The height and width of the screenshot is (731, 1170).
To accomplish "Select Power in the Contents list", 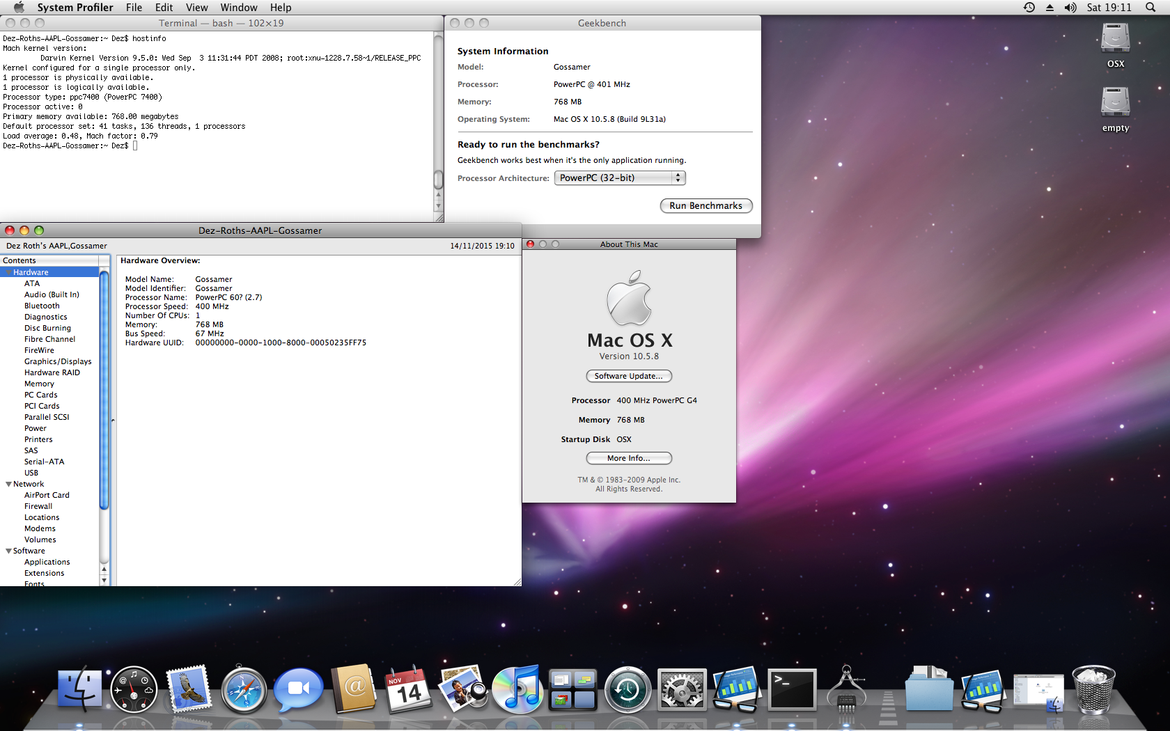I will (36, 428).
